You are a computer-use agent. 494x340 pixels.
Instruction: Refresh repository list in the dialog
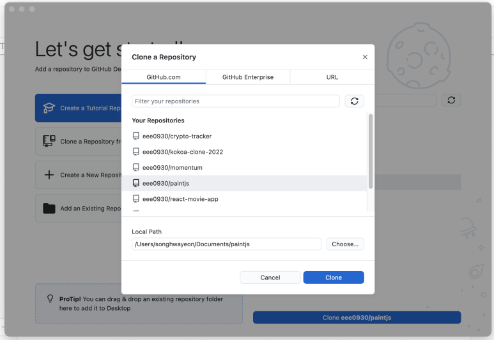pos(355,101)
